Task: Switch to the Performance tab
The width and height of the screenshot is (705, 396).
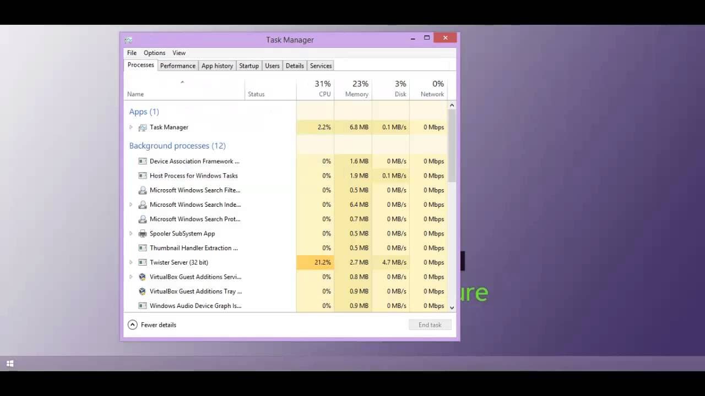Action: (x=177, y=65)
